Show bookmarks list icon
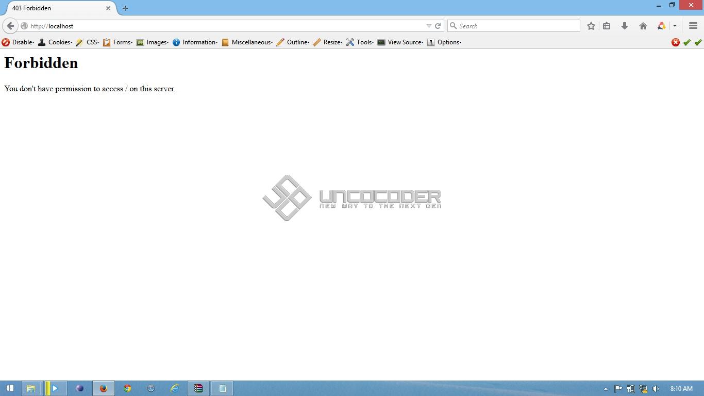The width and height of the screenshot is (704, 396). [607, 26]
